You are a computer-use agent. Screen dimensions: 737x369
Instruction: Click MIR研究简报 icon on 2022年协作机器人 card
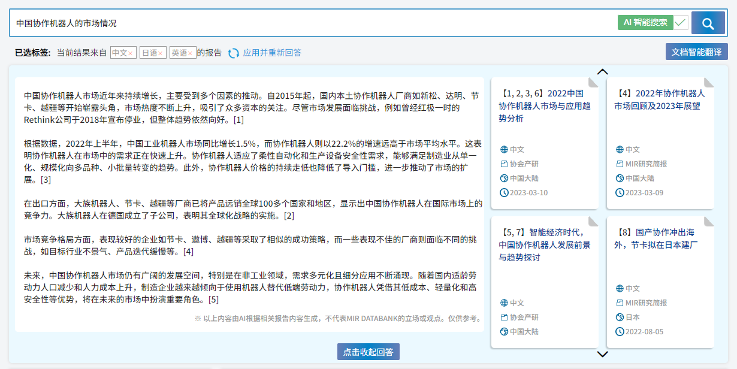(x=620, y=164)
